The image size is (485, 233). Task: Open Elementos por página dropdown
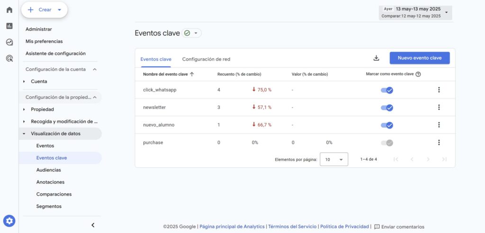[x=334, y=160]
